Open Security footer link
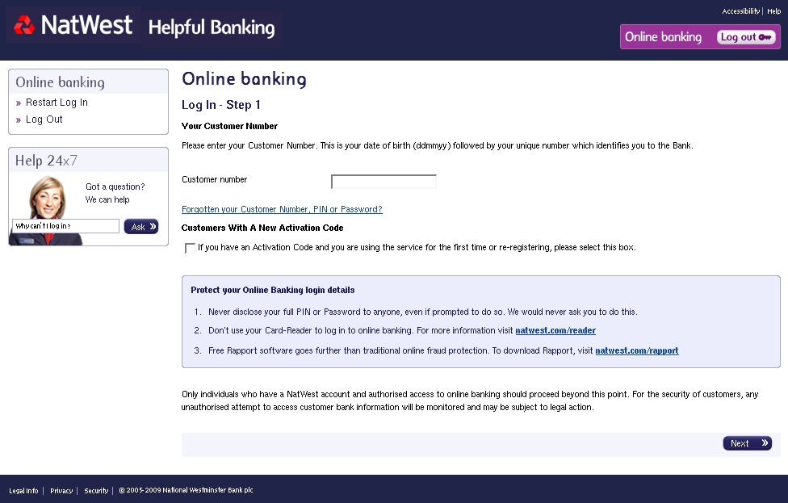 [96, 491]
